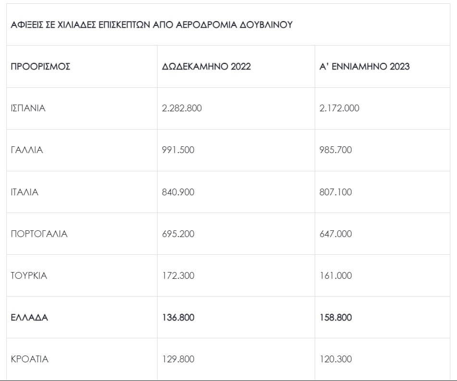The height and width of the screenshot is (381, 457).
Task: Select the ΠΟΡΤΟΓΑΛΙΑ row label
Action: click(39, 234)
